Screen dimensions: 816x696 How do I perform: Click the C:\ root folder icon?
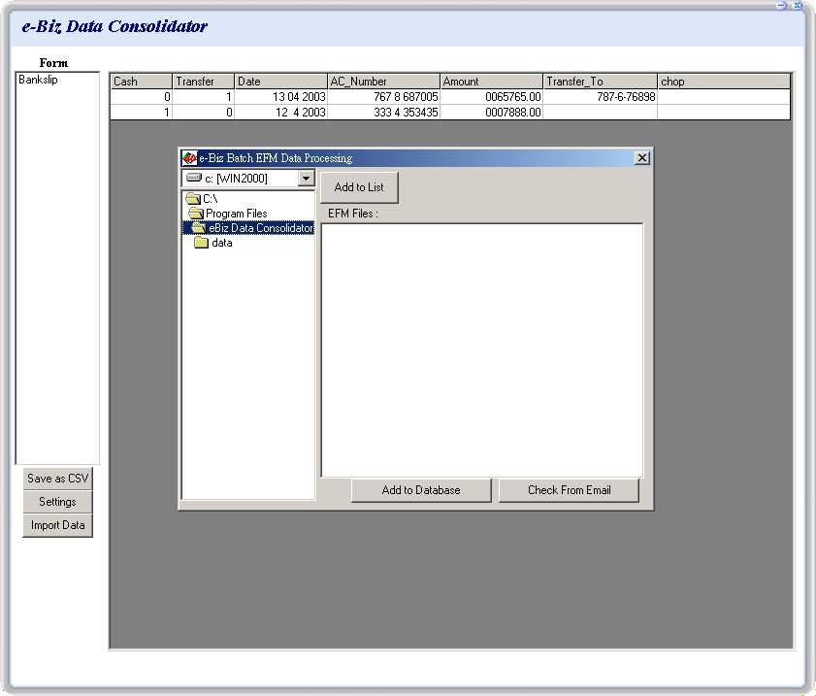(193, 199)
